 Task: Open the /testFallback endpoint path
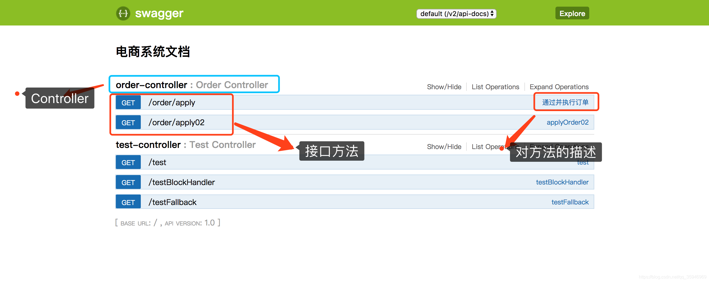[172, 202]
